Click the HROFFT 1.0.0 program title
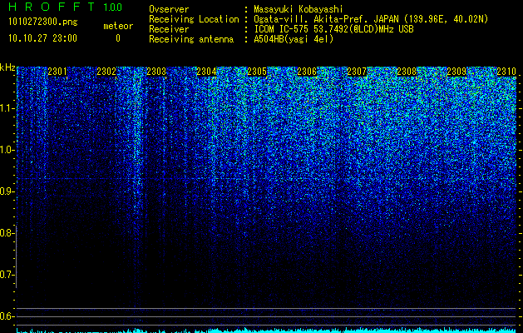Viewport: 523px width, 333px height. click(x=66, y=7)
